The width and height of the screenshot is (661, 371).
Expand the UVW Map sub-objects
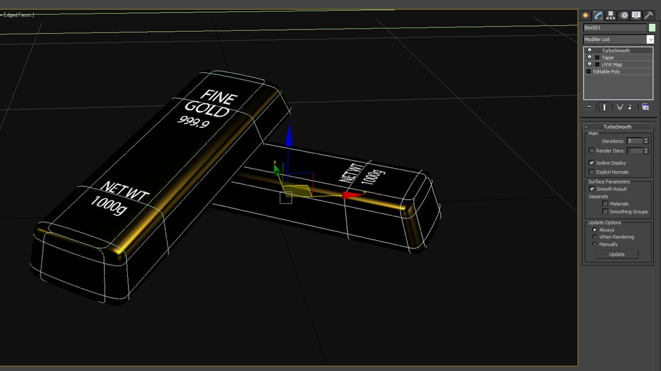point(597,65)
